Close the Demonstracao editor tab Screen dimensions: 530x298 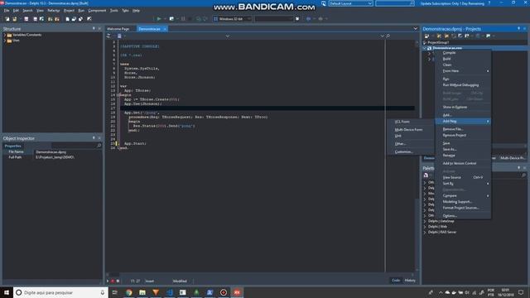pyautogui.click(x=165, y=29)
